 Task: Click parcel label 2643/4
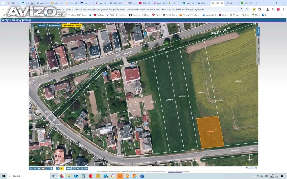tap(182, 96)
